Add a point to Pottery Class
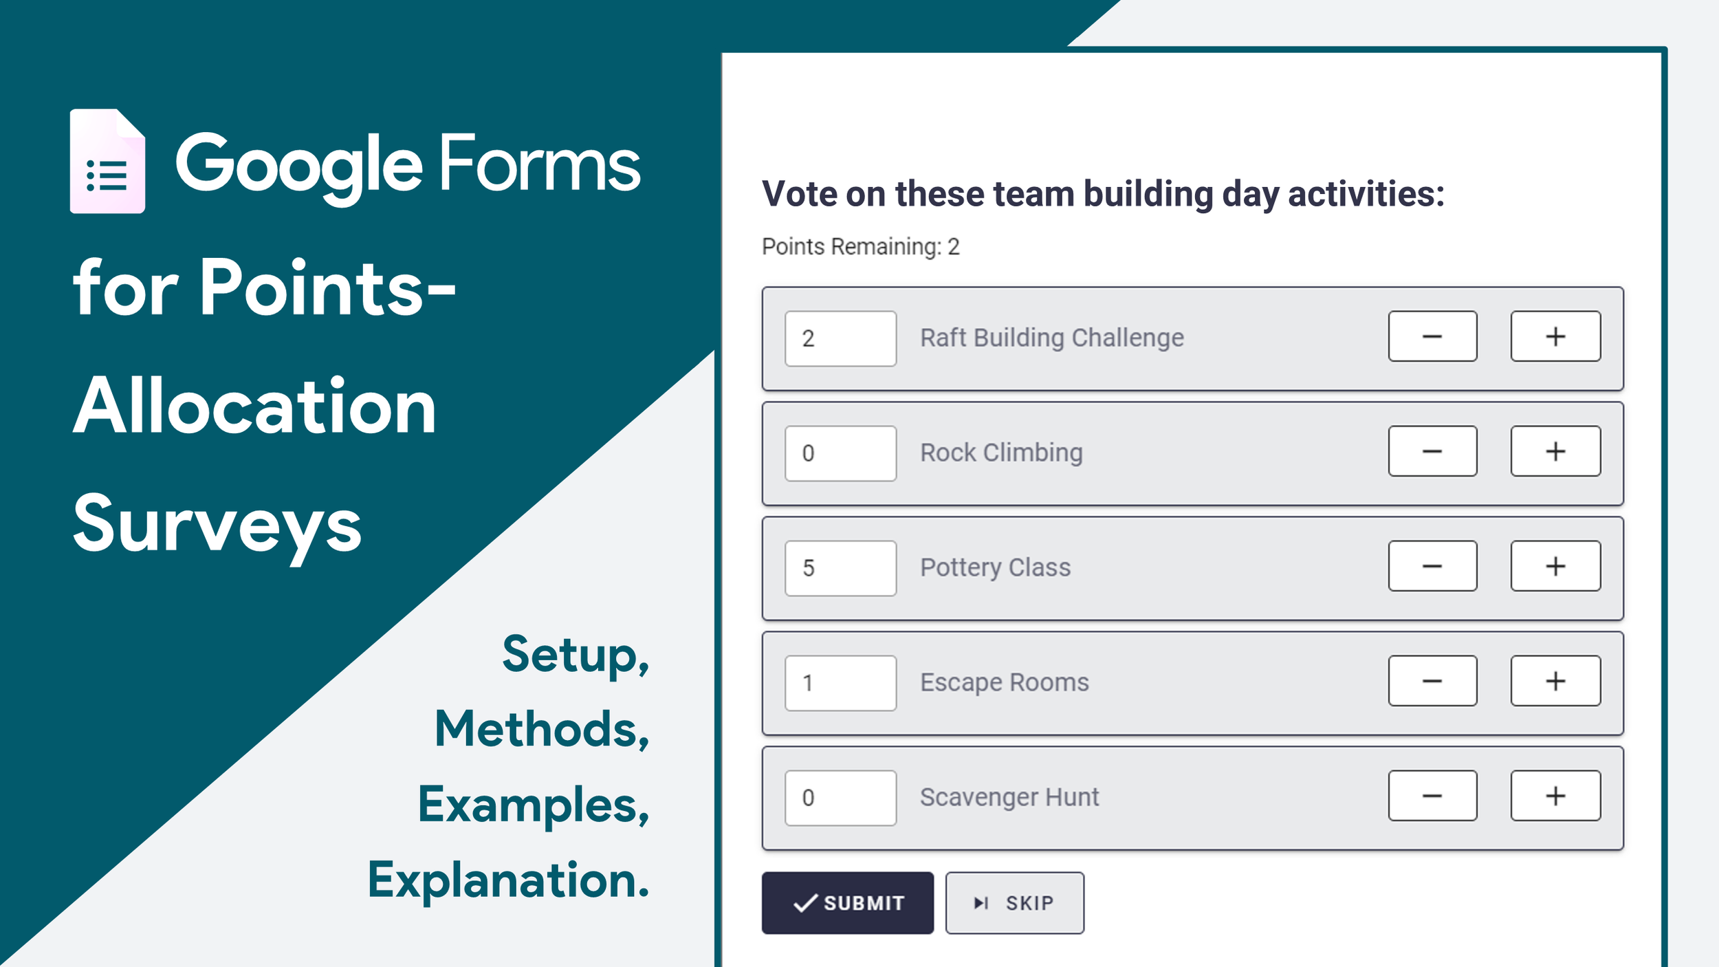Image resolution: width=1719 pixels, height=967 pixels. click(1555, 566)
